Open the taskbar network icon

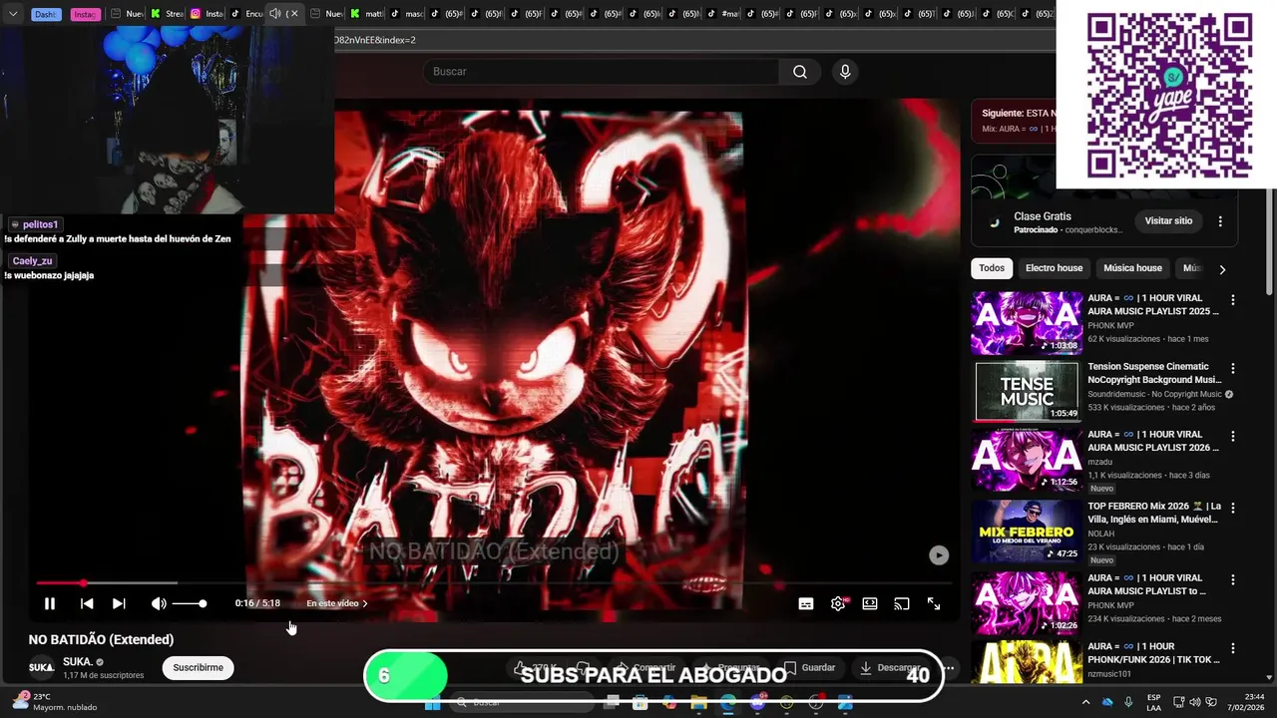click(1178, 703)
